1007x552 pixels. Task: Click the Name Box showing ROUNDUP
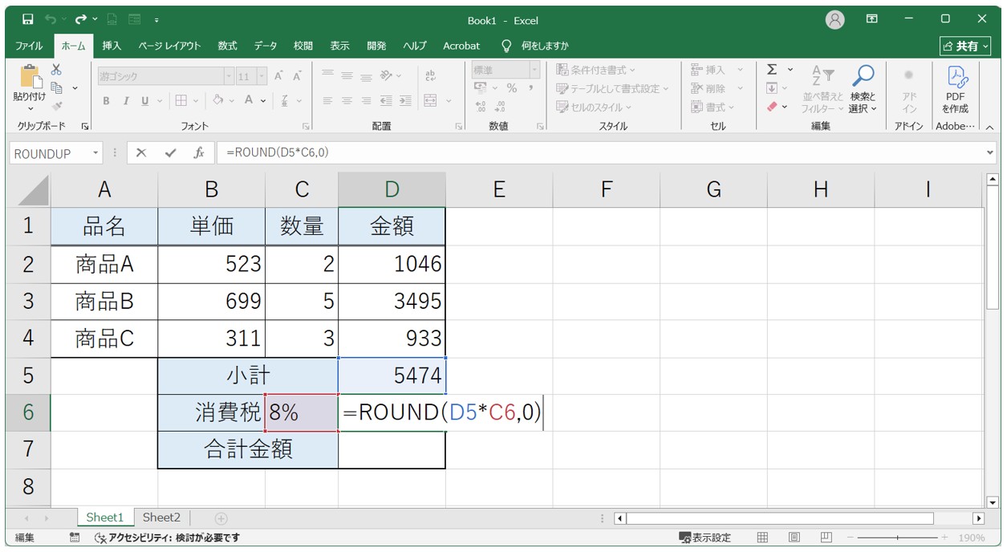click(50, 153)
